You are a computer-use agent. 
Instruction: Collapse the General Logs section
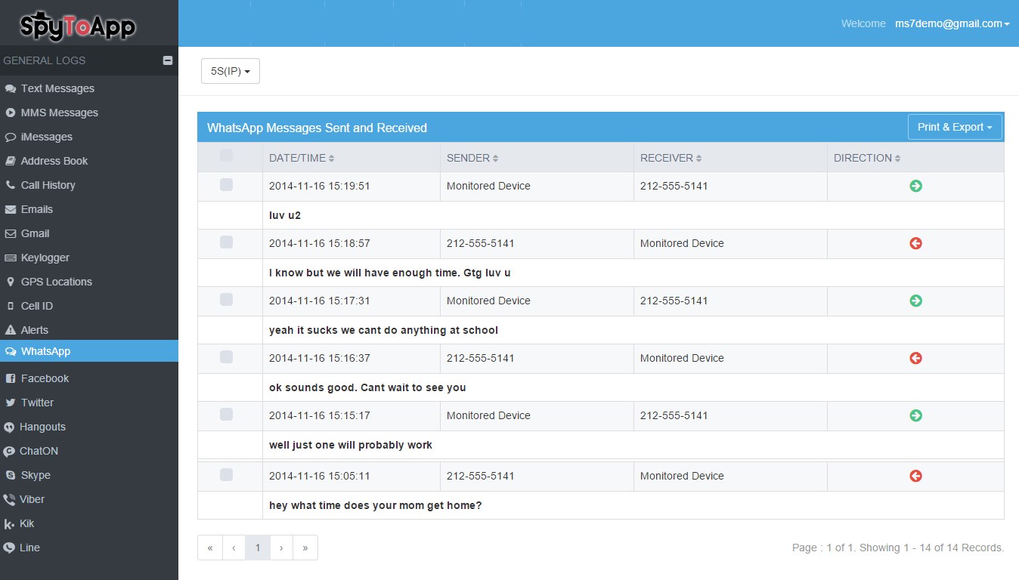point(168,60)
